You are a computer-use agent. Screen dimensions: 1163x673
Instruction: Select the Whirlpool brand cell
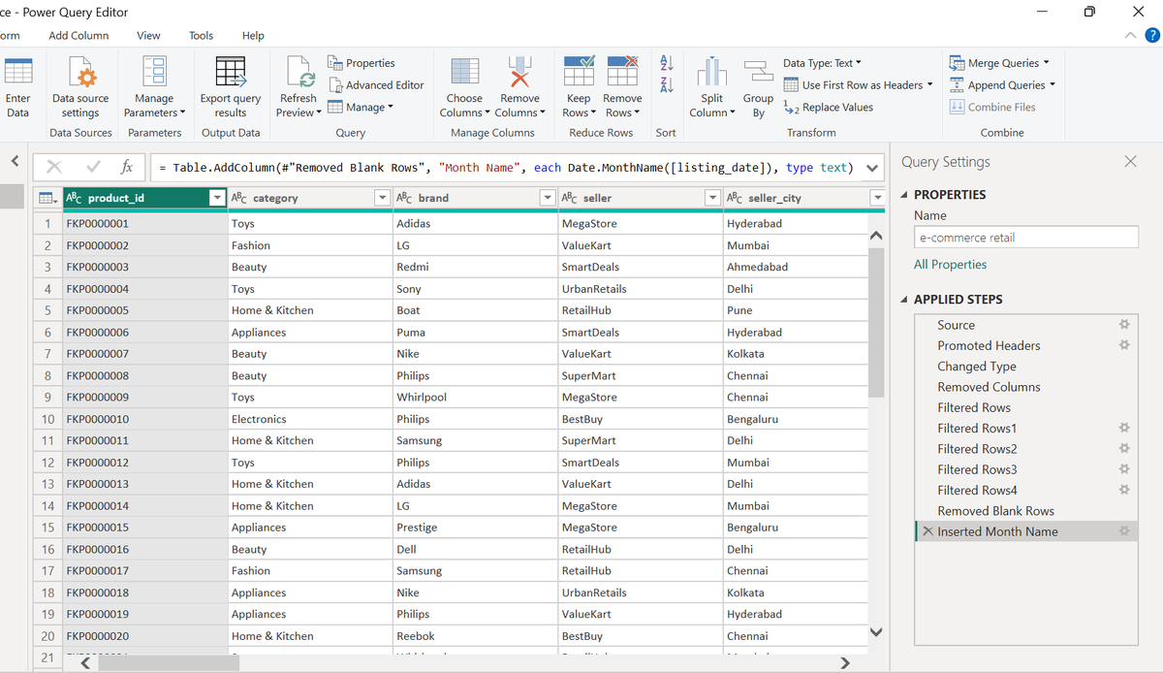coord(475,398)
